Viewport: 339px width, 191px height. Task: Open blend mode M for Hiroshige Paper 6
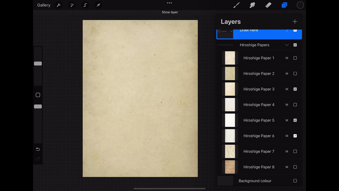coord(287,136)
